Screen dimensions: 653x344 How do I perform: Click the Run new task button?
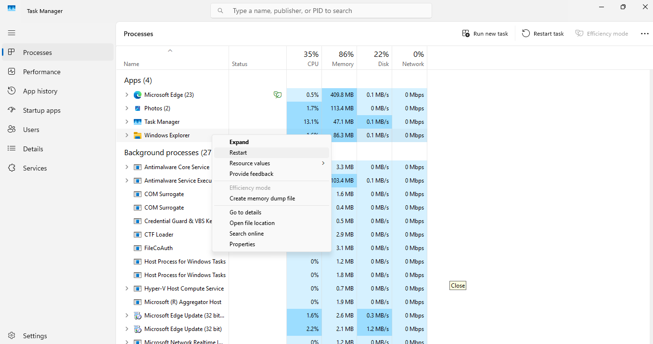tap(485, 34)
